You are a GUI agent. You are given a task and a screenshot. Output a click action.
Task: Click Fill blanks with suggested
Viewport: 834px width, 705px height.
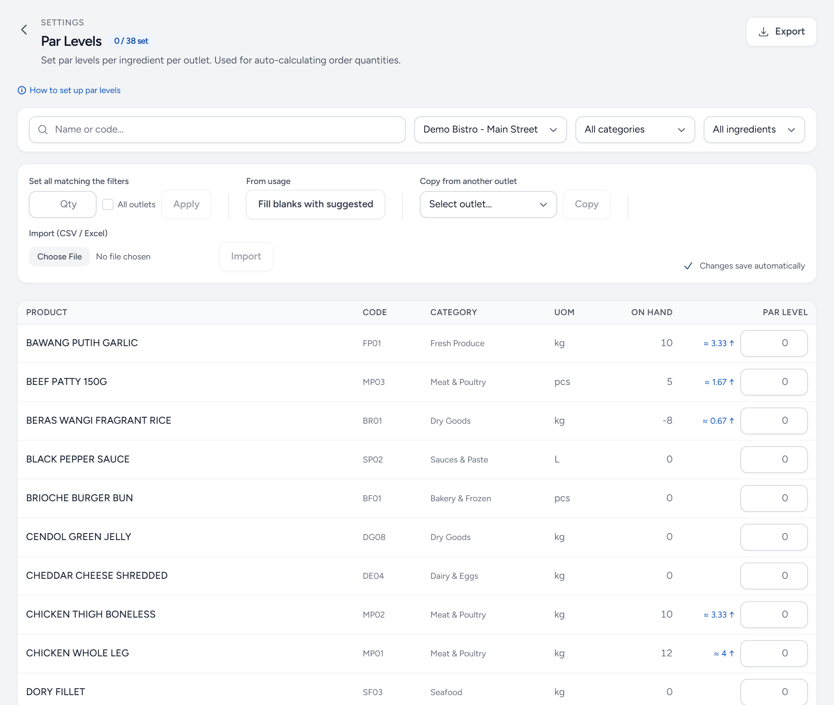pyautogui.click(x=316, y=204)
